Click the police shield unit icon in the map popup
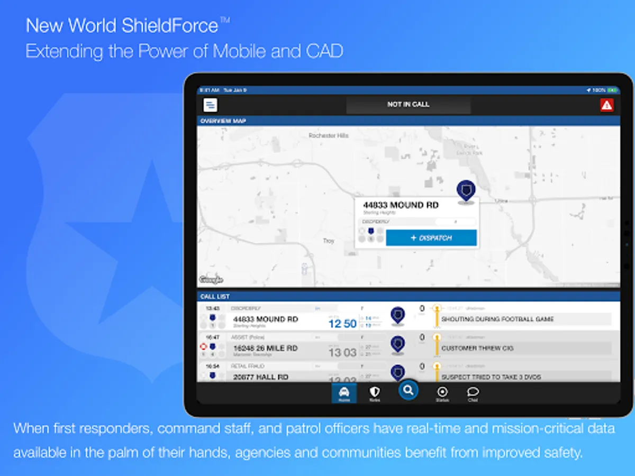 371,231
